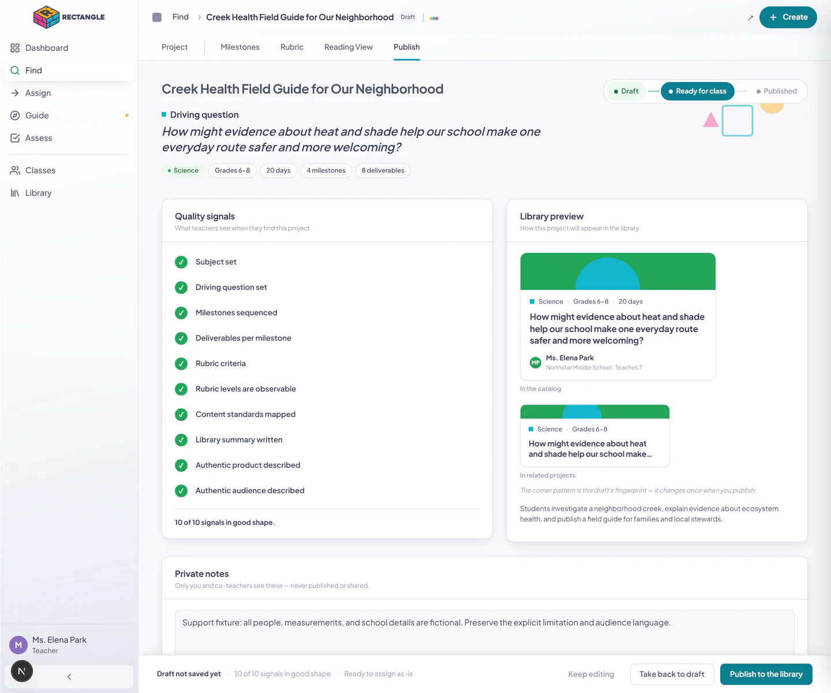Set status to Published
This screenshot has height=693, width=831.
776,91
